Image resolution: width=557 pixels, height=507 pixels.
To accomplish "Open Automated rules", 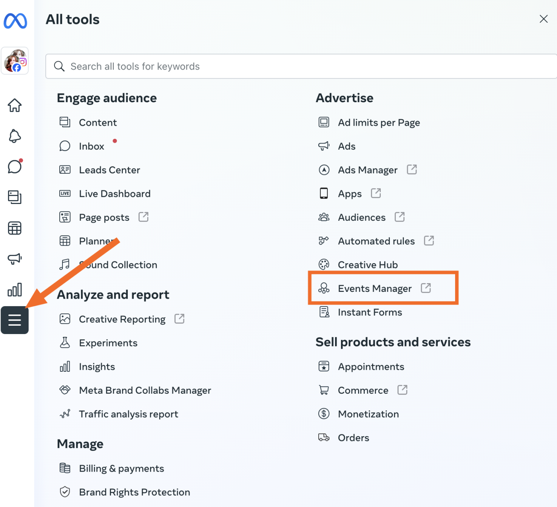I will click(x=376, y=241).
